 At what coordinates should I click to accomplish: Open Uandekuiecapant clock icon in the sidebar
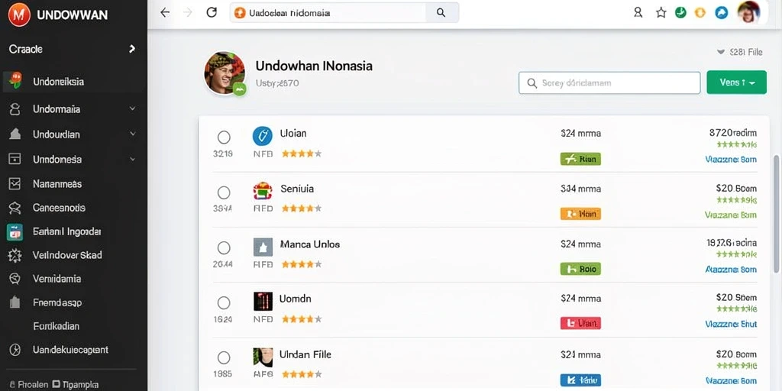(x=15, y=350)
